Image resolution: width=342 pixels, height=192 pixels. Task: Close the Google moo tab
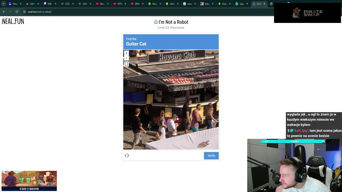[195, 4]
